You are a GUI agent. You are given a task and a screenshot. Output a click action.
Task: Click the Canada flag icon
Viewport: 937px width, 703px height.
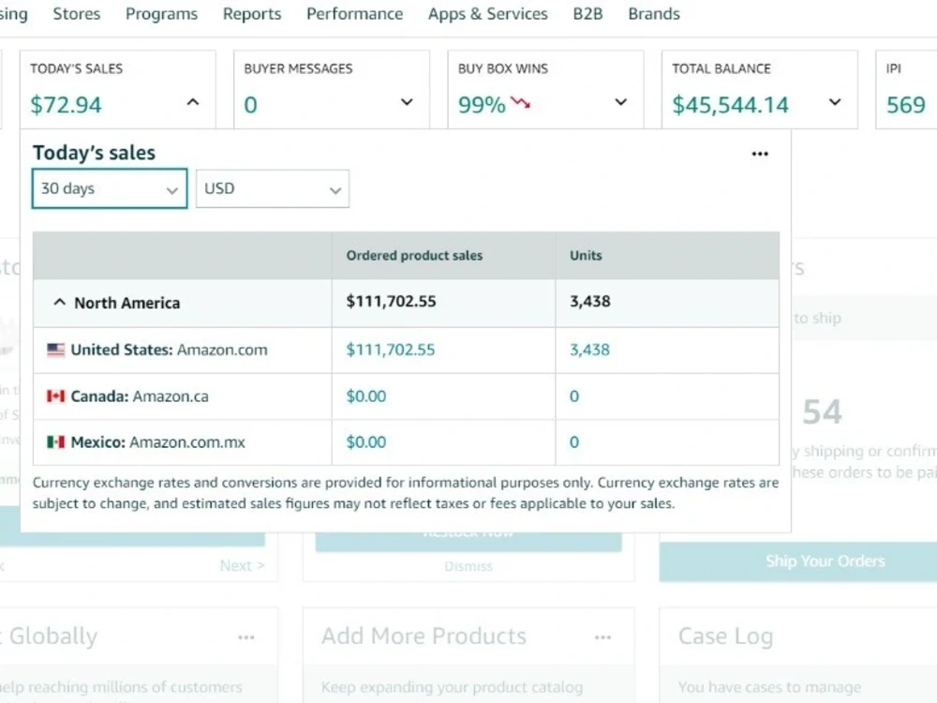tap(55, 396)
